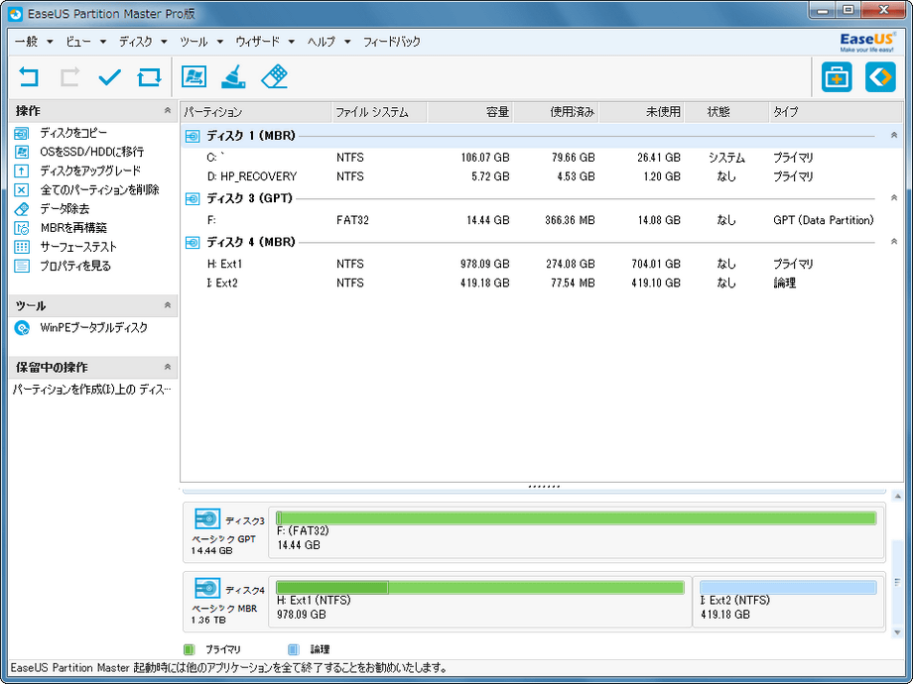Open the Cleanup broom toolbar icon
The height and width of the screenshot is (684, 913).
point(233,76)
